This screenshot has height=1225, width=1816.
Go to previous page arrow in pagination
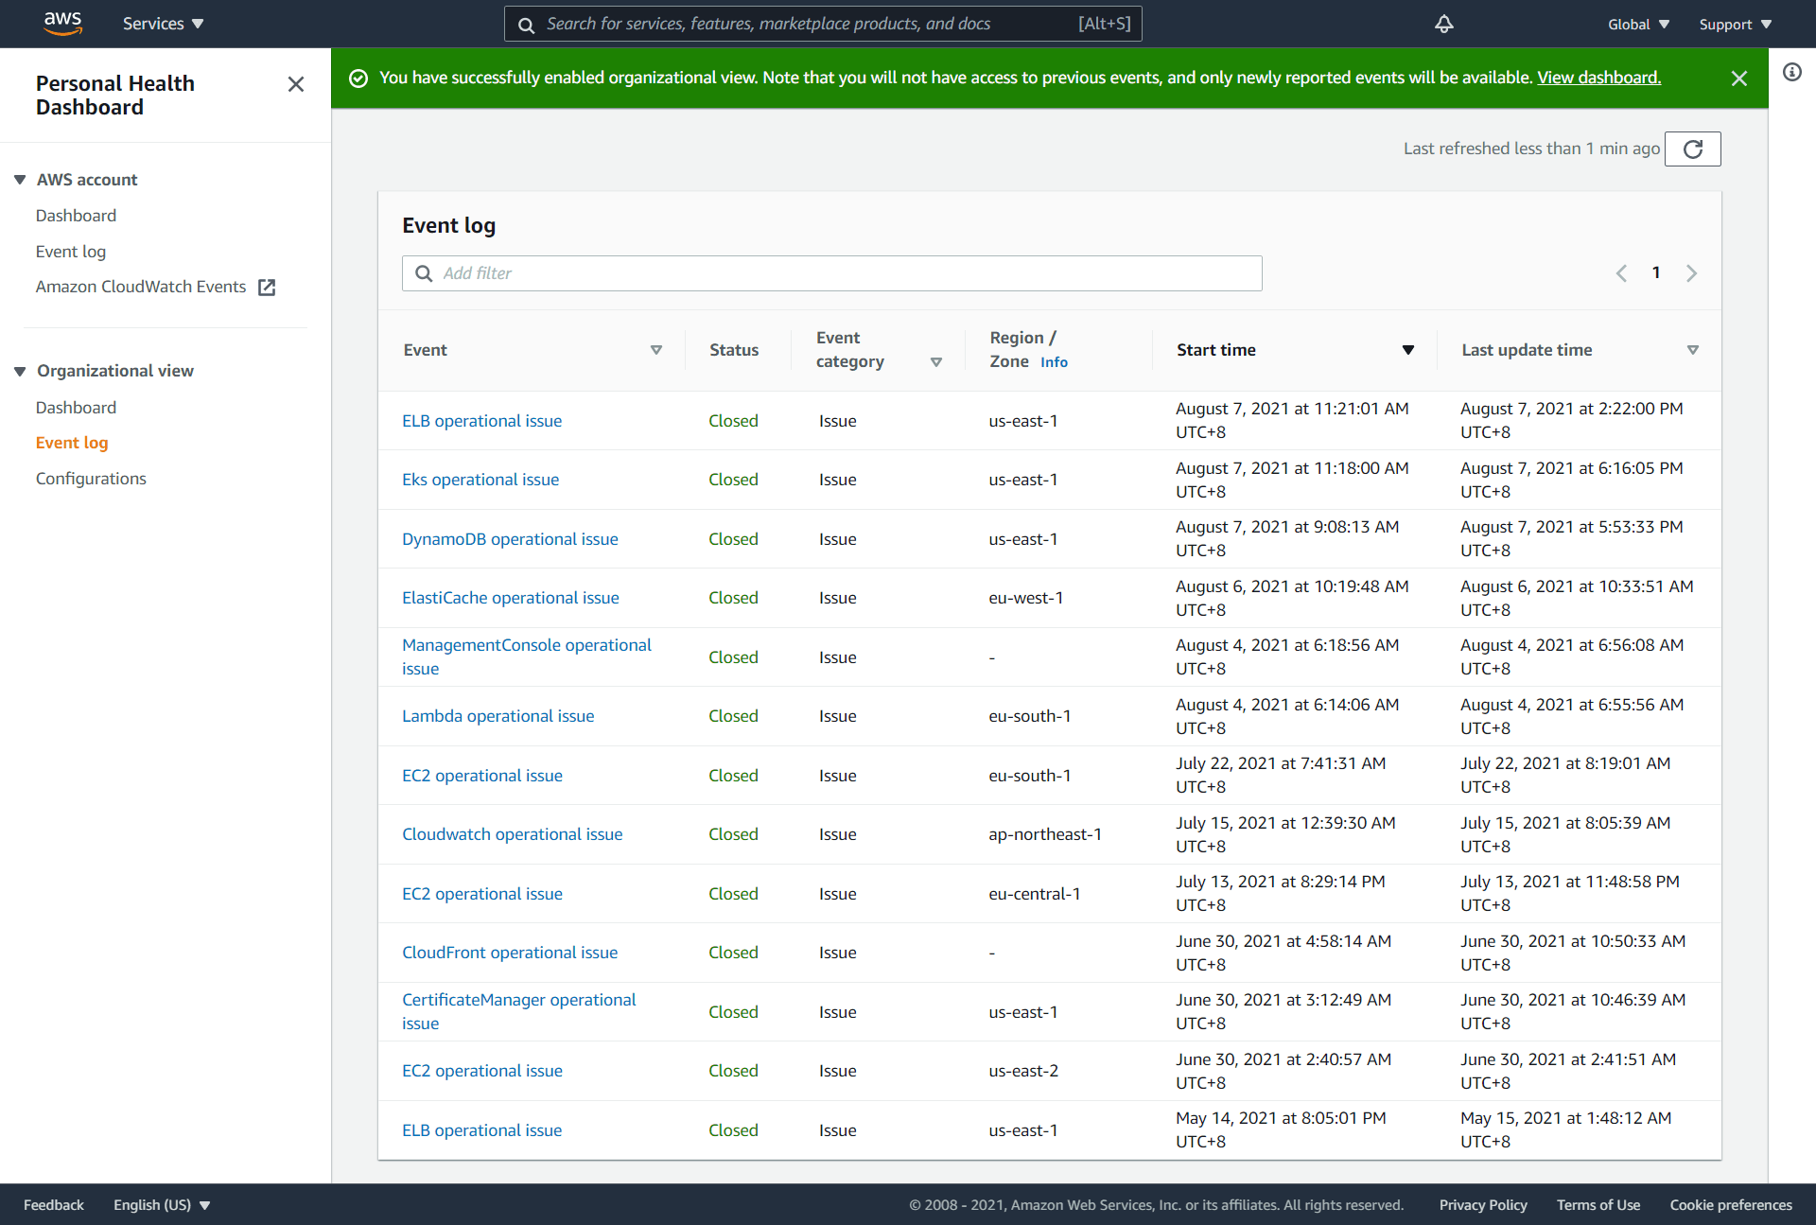click(x=1621, y=273)
